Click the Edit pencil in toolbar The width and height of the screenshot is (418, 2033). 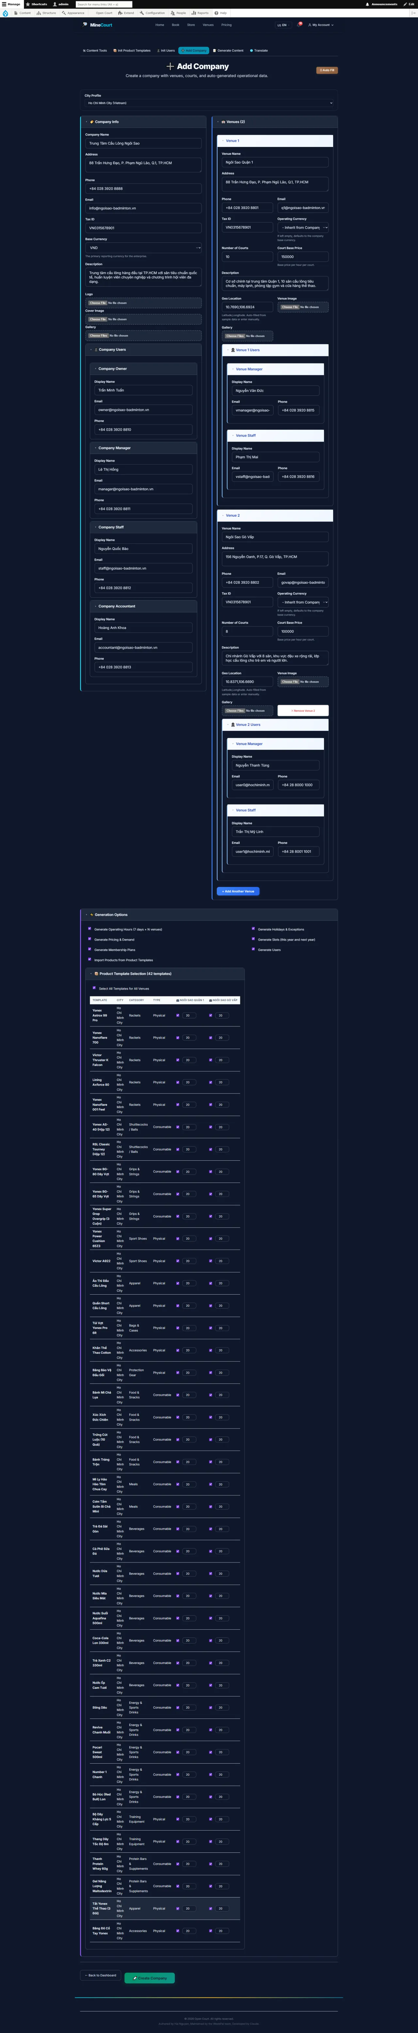click(409, 4)
